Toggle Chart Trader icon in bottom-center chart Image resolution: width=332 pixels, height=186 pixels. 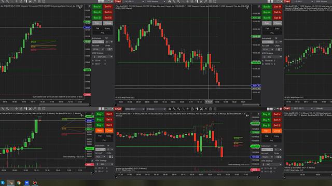197,109
